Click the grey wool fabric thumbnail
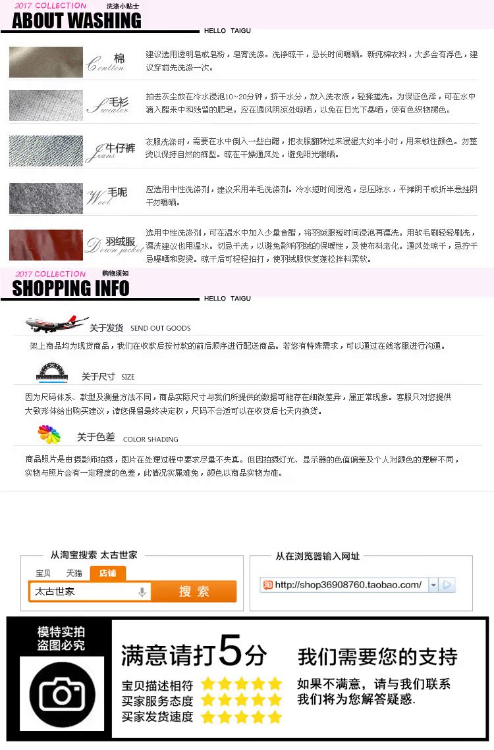 click(46, 198)
